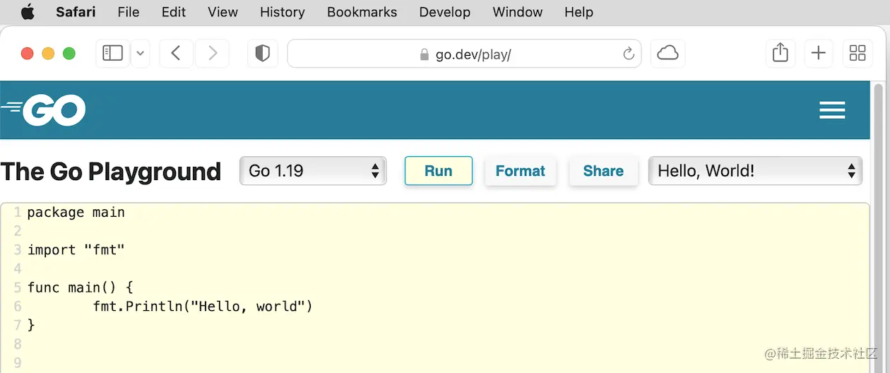This screenshot has height=373, width=890.
Task: Close the Safari window with red button
Action: [x=28, y=54]
